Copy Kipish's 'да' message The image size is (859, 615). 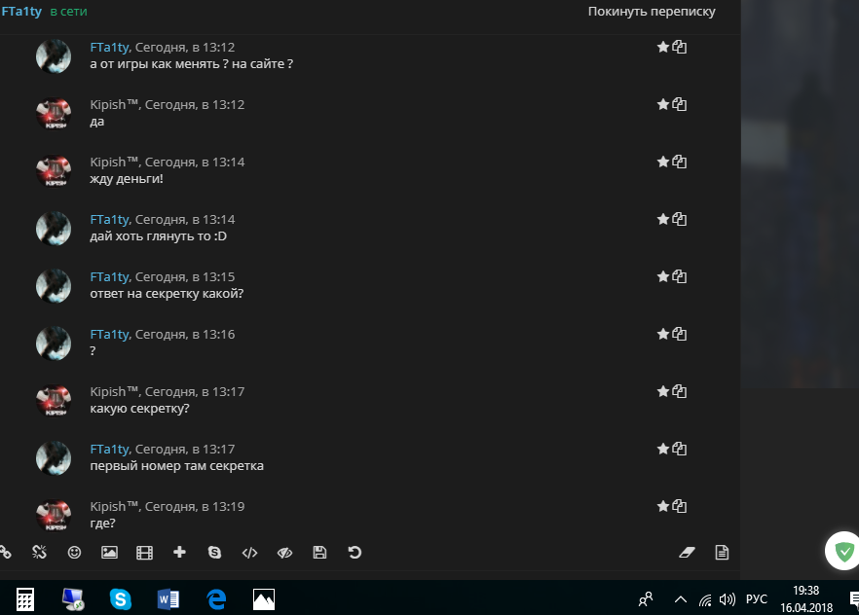[680, 104]
